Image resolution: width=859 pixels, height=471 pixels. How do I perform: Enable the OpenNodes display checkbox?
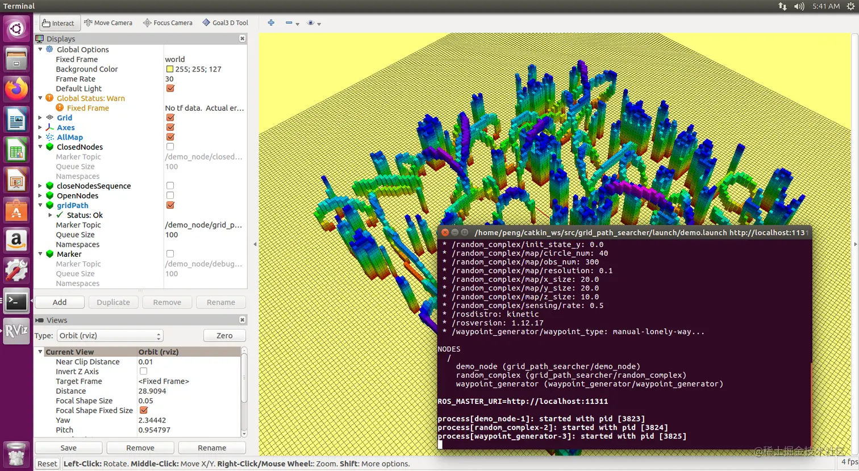pos(170,195)
